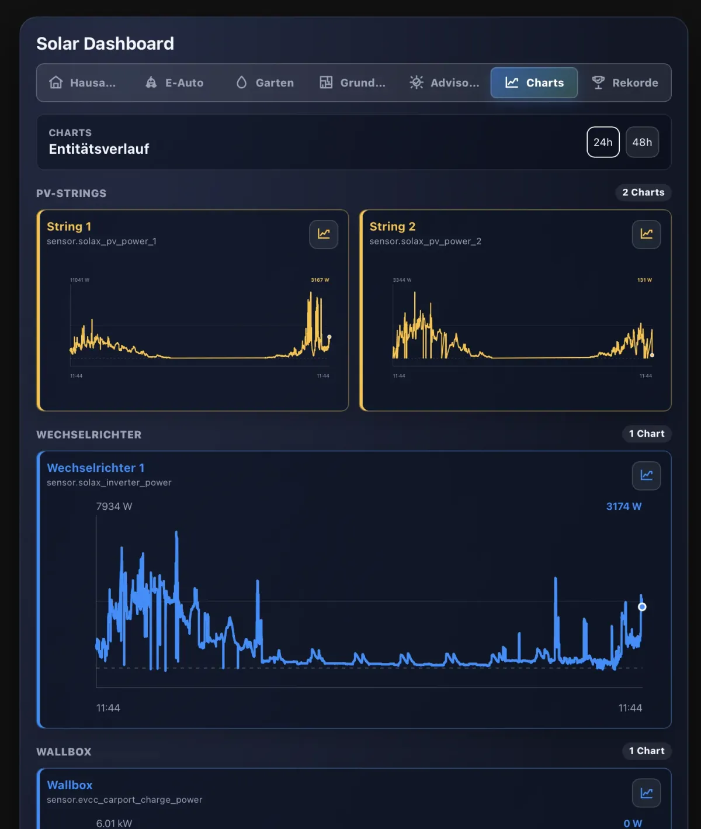701x829 pixels.
Task: Click the 3174 W current value
Action: (624, 506)
